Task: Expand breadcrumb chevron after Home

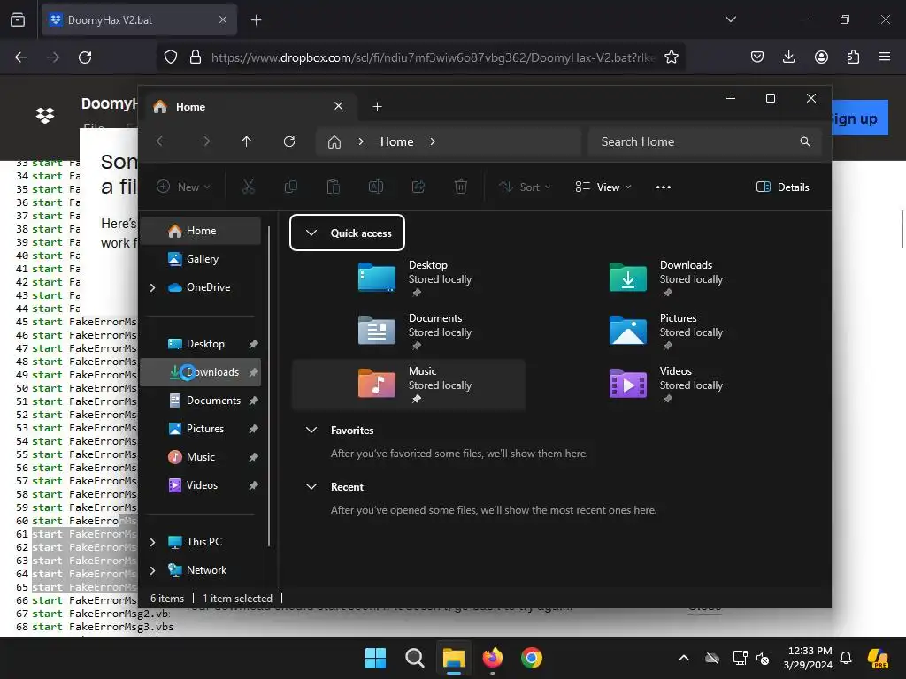Action: [x=433, y=141]
